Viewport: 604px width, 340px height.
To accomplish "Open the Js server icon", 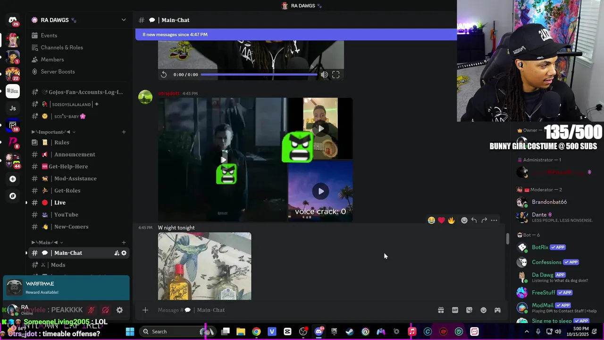I will click(x=13, y=108).
